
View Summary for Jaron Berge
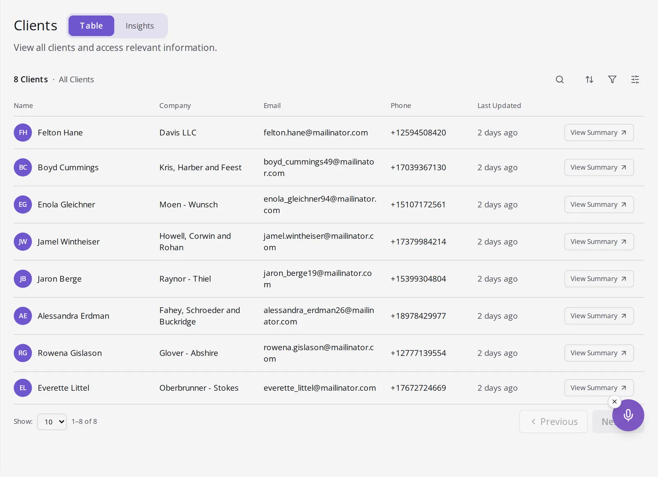[x=599, y=279]
